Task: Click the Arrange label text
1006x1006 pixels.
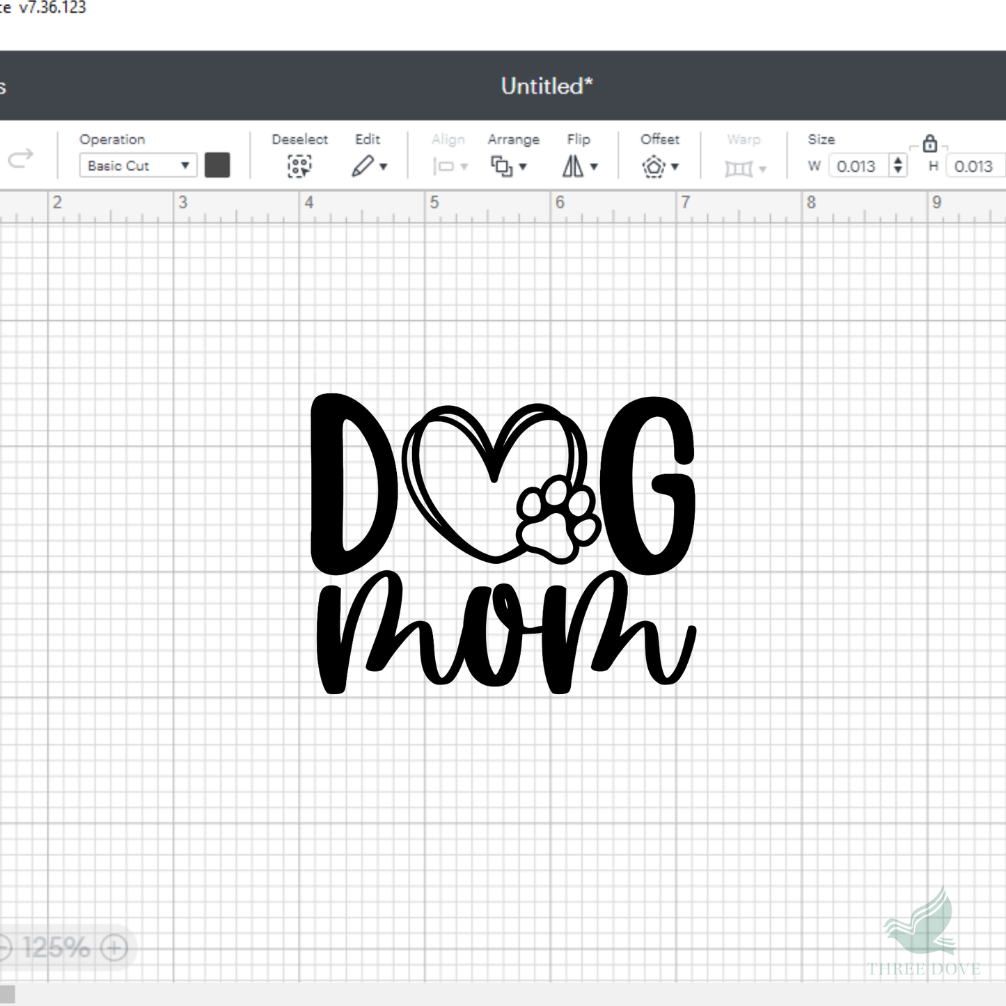Action: [514, 139]
